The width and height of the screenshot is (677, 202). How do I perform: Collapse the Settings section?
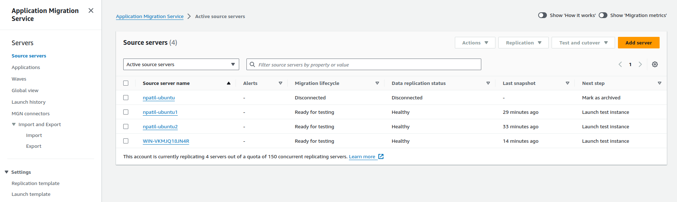pyautogui.click(x=7, y=172)
